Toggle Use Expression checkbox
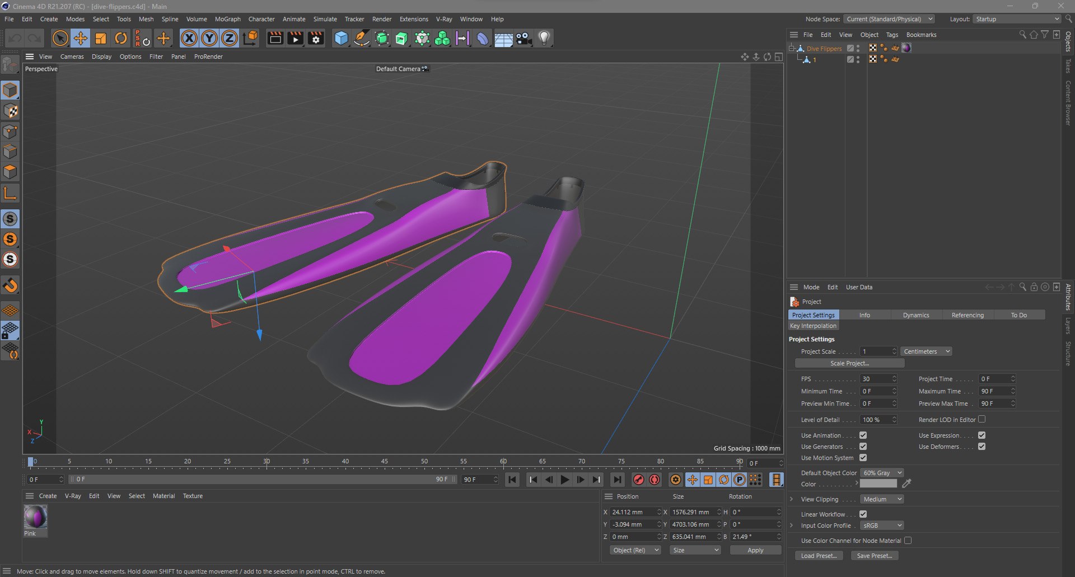 981,435
